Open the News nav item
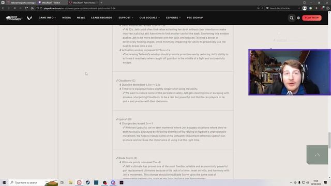Image resolution: width=331 pixels, height=186 pixels. (81, 18)
